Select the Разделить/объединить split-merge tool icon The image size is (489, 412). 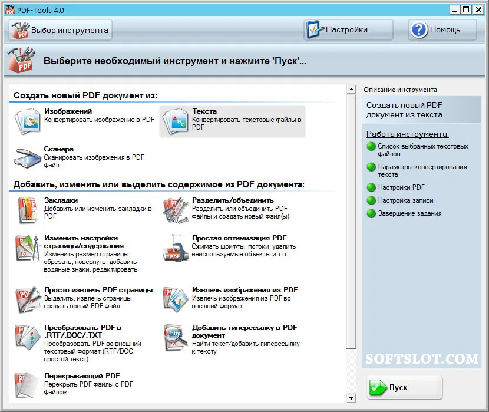(x=175, y=210)
